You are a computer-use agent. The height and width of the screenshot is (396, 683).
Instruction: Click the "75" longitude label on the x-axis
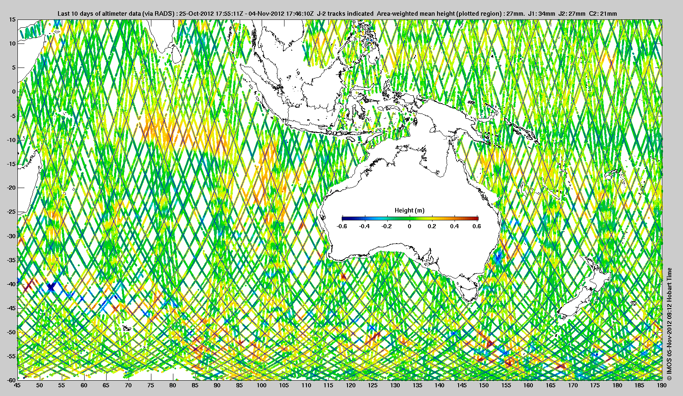(151, 385)
